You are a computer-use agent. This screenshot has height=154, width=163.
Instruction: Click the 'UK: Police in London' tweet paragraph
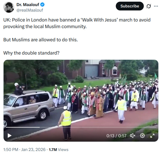[77, 23]
